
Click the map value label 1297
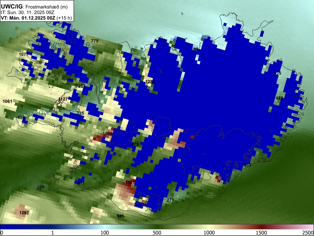coord(24,213)
